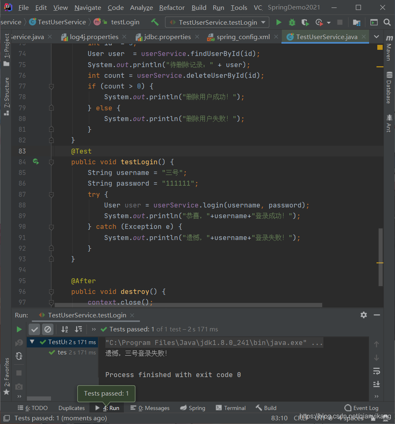395x424 pixels.
Task: Expand more test toolbar actions chevron
Action: (x=94, y=329)
